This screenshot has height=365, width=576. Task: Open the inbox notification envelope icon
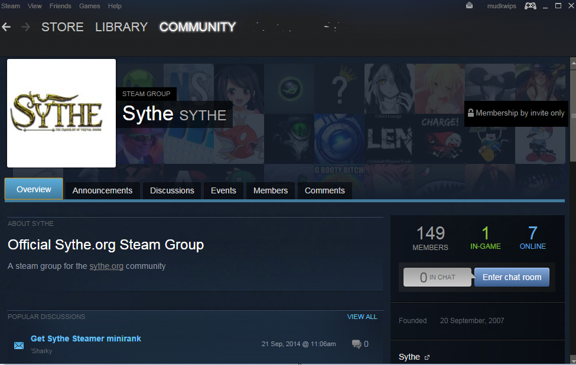[469, 5]
